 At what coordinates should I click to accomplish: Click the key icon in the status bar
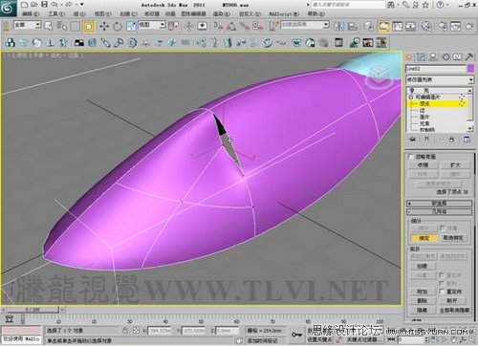(x=296, y=335)
